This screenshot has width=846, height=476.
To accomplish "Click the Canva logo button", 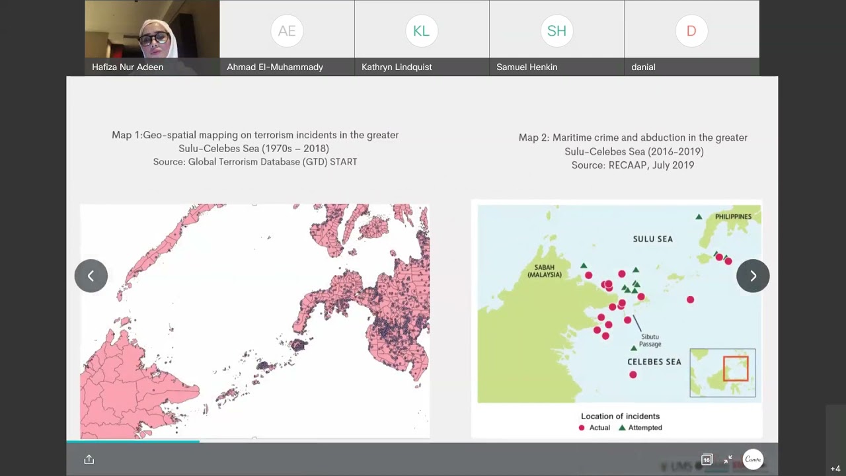I will click(753, 459).
